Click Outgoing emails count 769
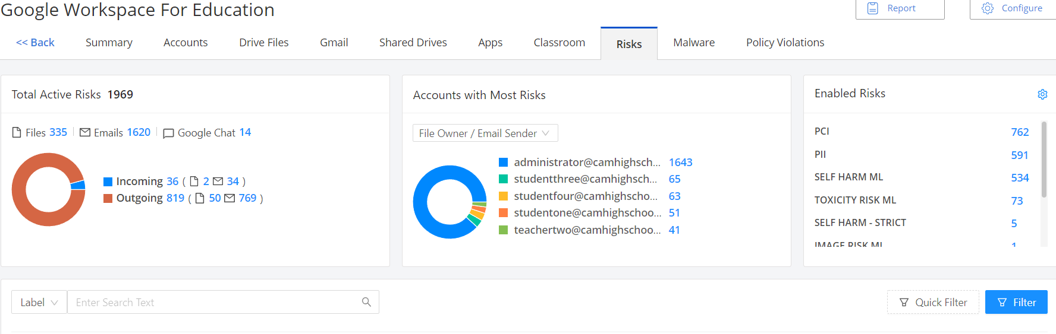 click(x=247, y=198)
